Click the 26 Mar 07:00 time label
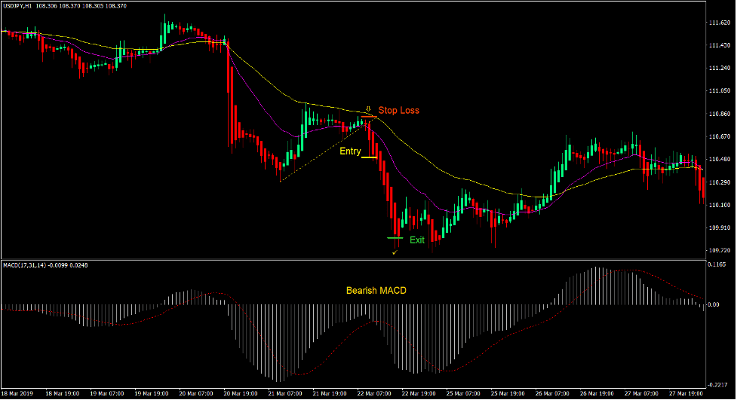The height and width of the screenshot is (400, 737). 553,393
